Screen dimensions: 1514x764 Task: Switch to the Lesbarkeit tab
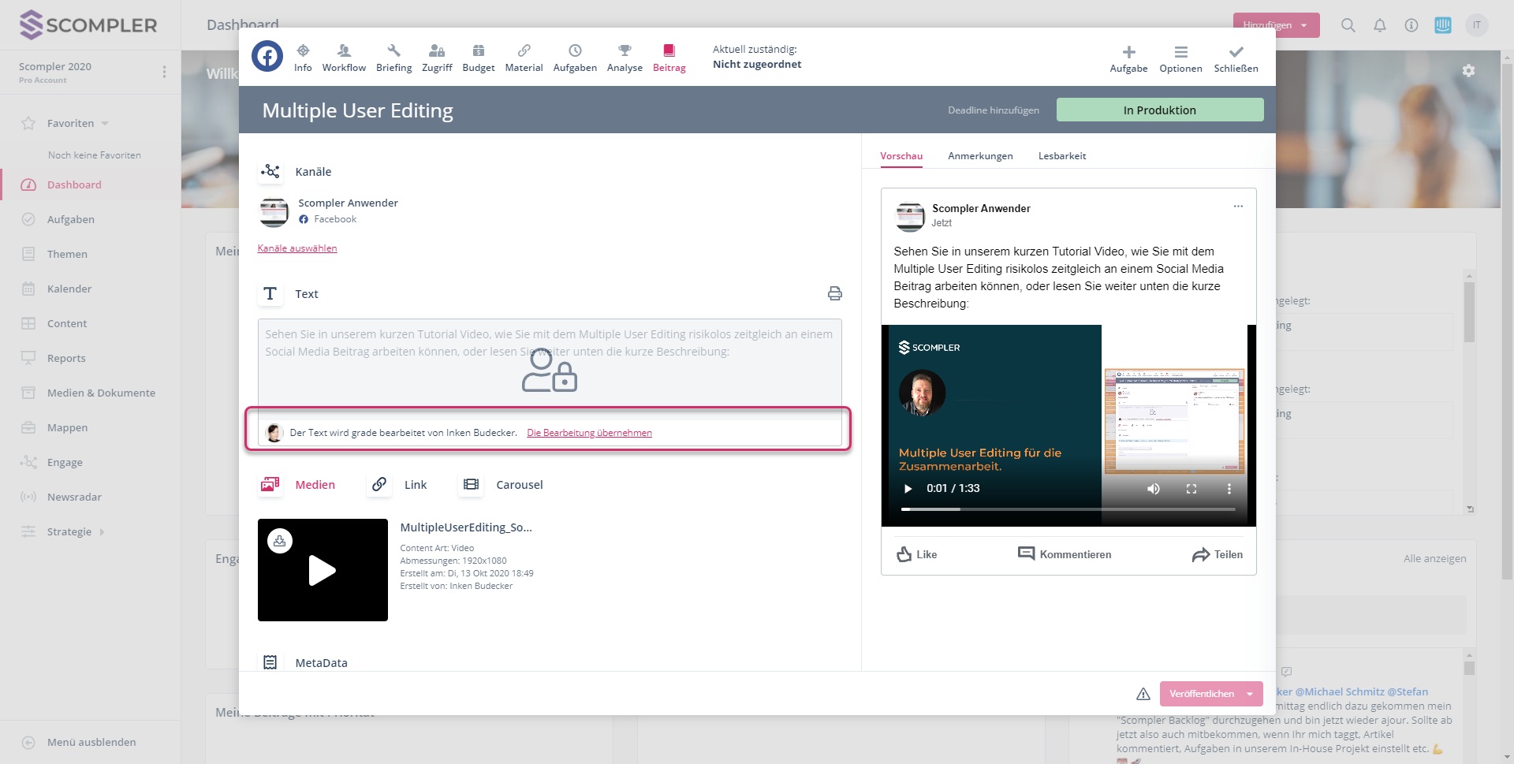[1061, 156]
